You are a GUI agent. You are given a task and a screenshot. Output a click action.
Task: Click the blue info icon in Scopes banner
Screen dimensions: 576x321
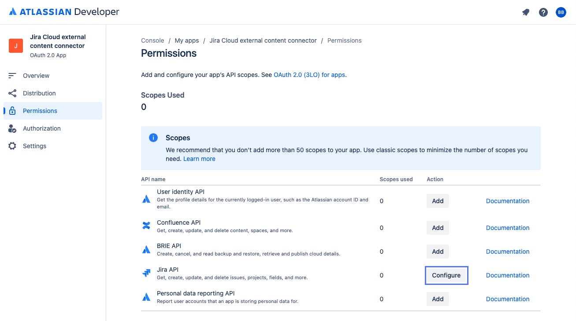153,138
